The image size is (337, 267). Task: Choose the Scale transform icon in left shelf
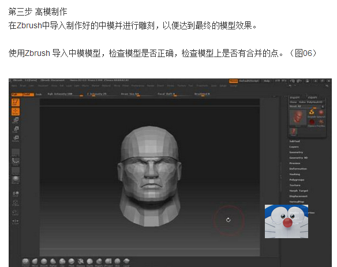[x=16, y=129]
